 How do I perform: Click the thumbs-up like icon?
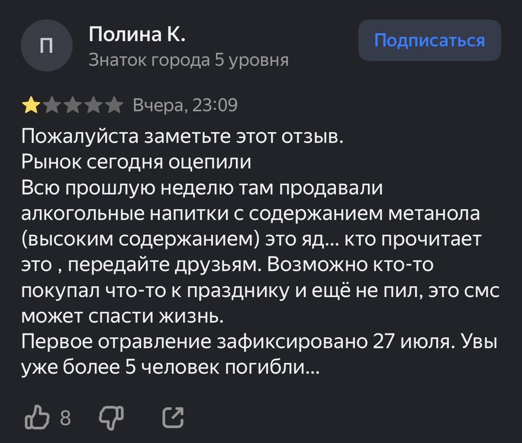pyautogui.click(x=37, y=417)
